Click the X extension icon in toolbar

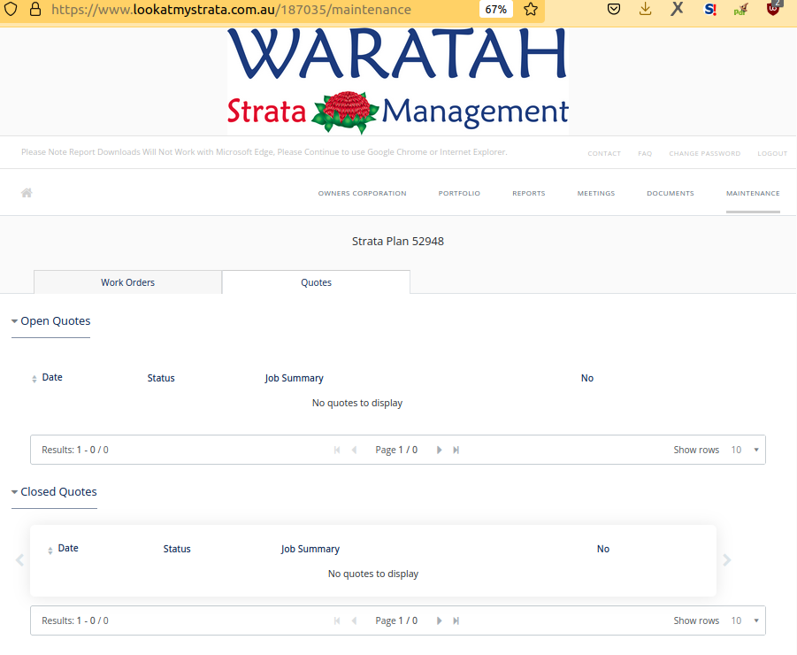[677, 9]
